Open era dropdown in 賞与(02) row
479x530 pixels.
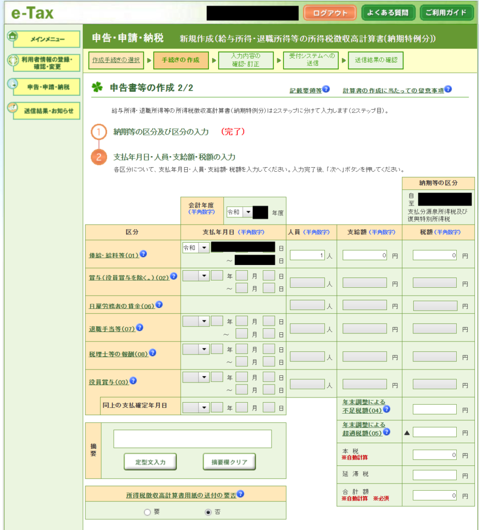196,276
